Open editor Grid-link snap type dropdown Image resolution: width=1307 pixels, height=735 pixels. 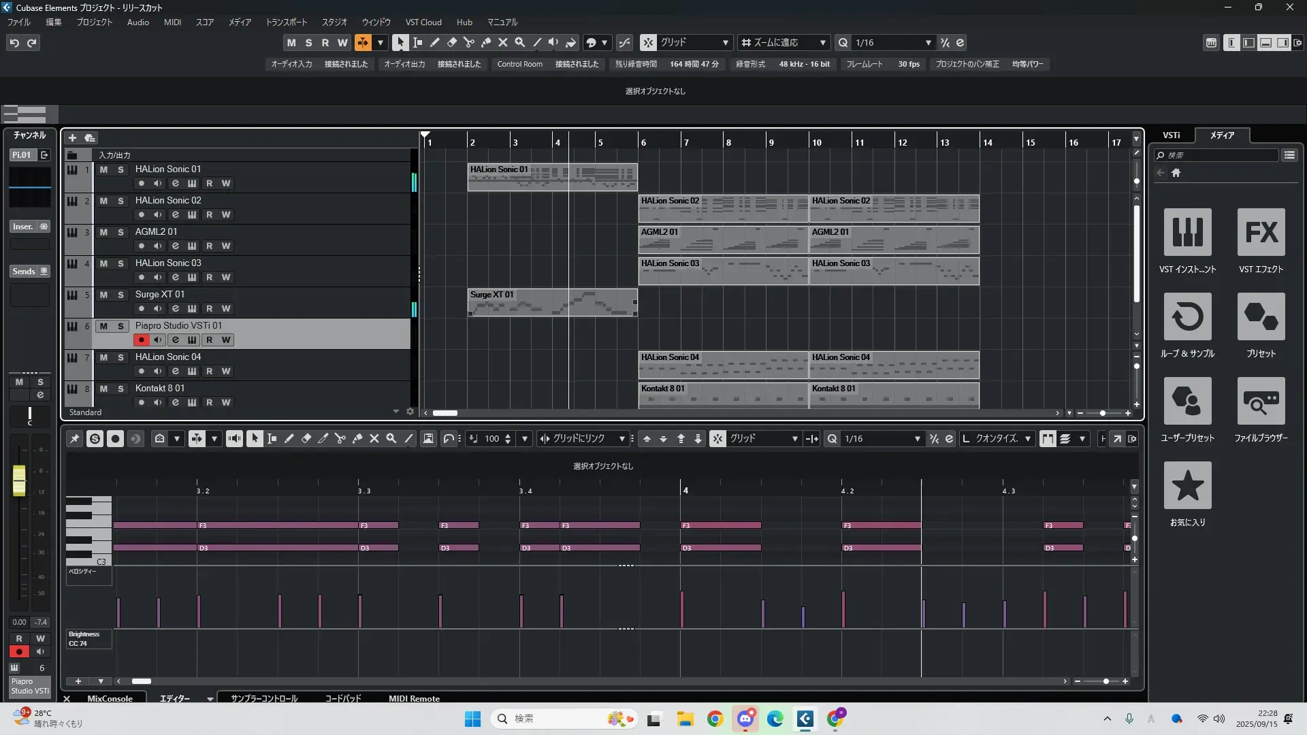[x=622, y=439]
